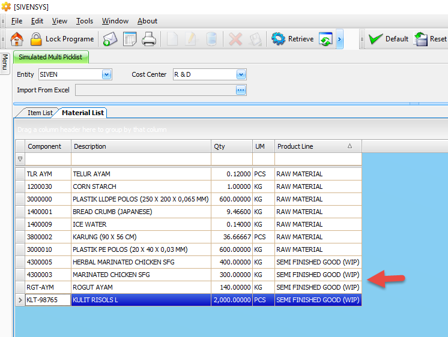Image resolution: width=448 pixels, height=337 pixels.
Task: Click the Default button label
Action: (x=397, y=39)
